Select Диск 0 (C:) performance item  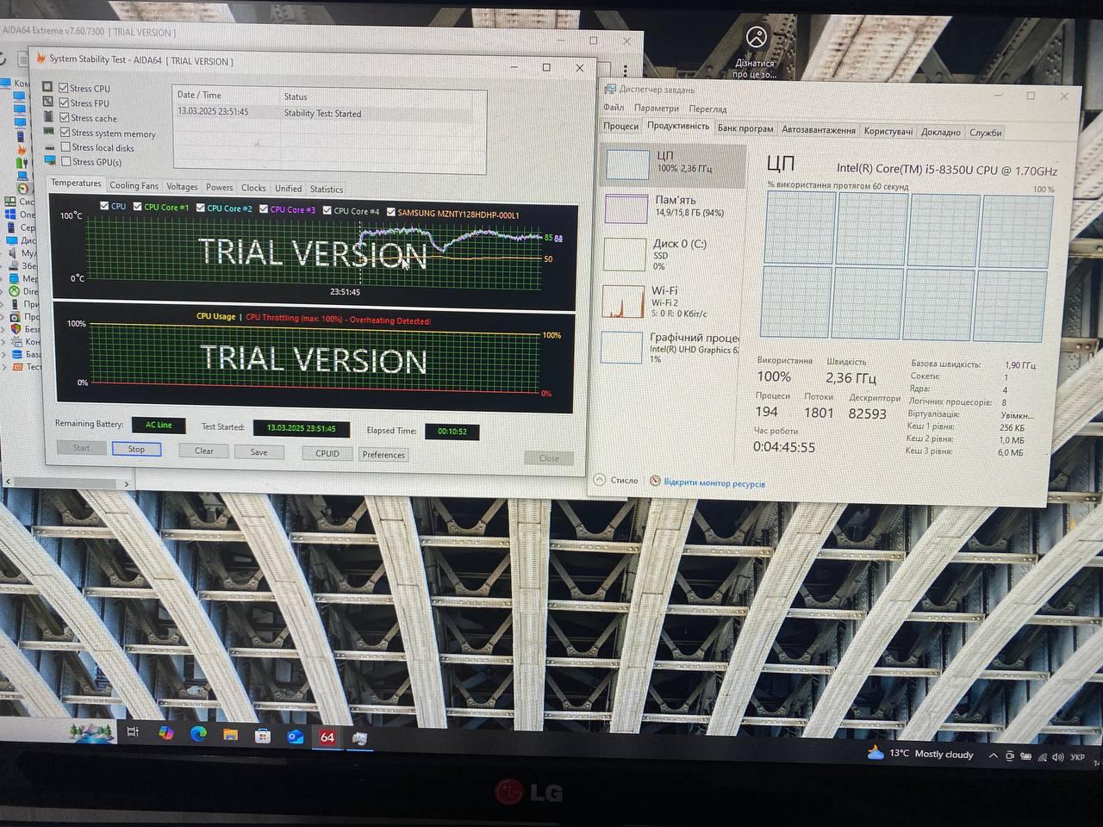click(x=672, y=254)
